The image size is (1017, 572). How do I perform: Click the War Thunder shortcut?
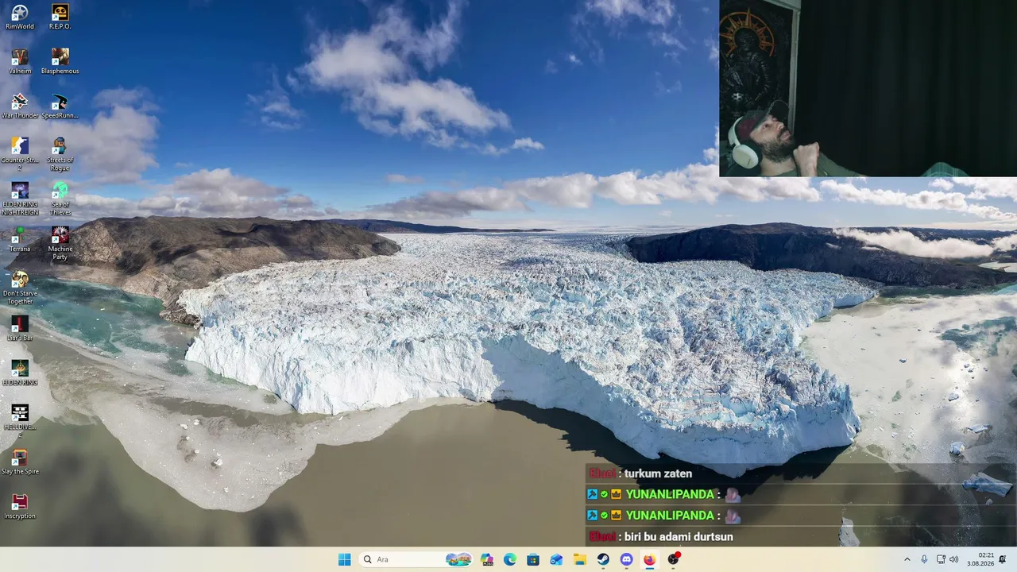(x=20, y=106)
